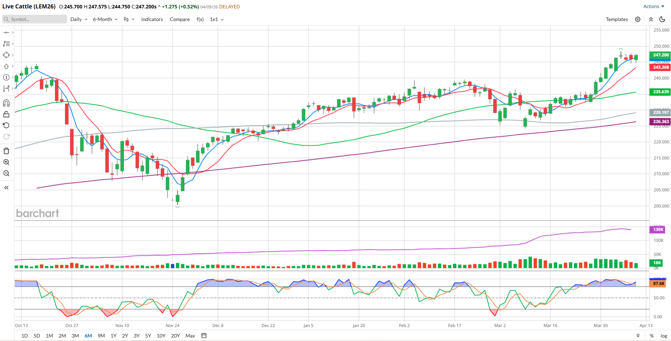Open the Daily frequency dropdown
Viewport: 671px width, 341px height.
point(78,19)
